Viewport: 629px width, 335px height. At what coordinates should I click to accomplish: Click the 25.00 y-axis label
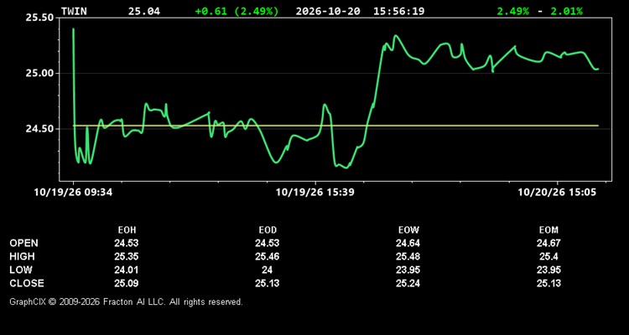click(x=39, y=74)
